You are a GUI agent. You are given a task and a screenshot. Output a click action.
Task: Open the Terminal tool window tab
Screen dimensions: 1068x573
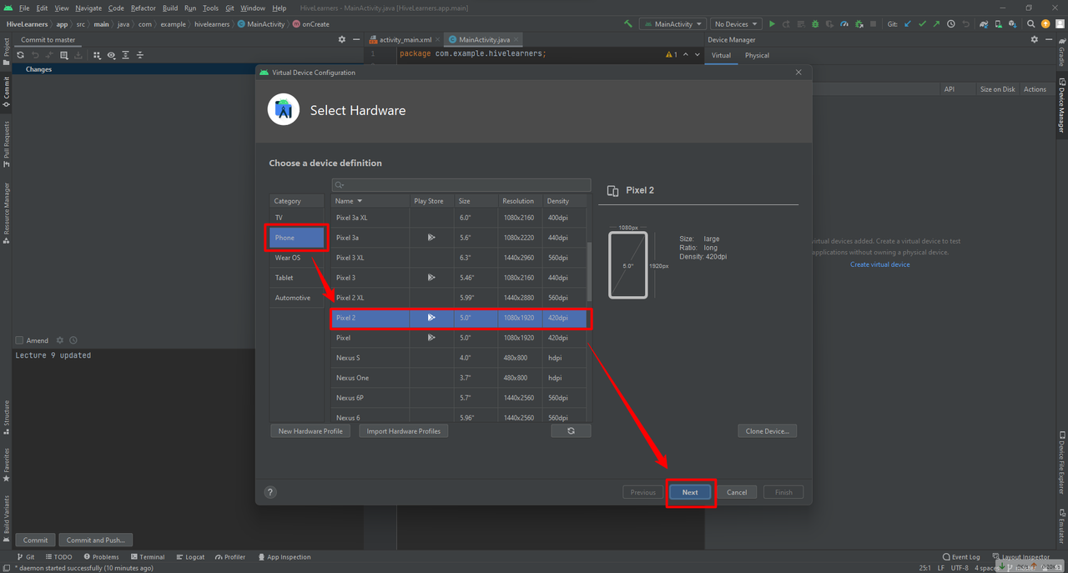pyautogui.click(x=147, y=557)
